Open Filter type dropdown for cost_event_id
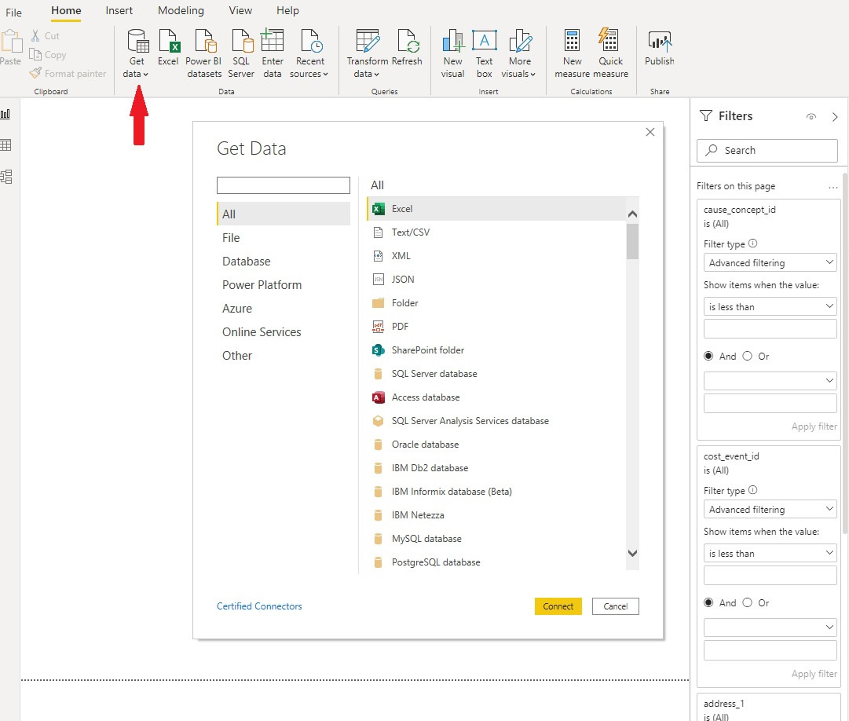The height and width of the screenshot is (721, 849). pyautogui.click(x=770, y=510)
